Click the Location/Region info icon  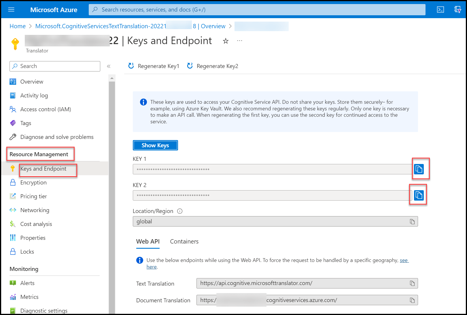[180, 211]
